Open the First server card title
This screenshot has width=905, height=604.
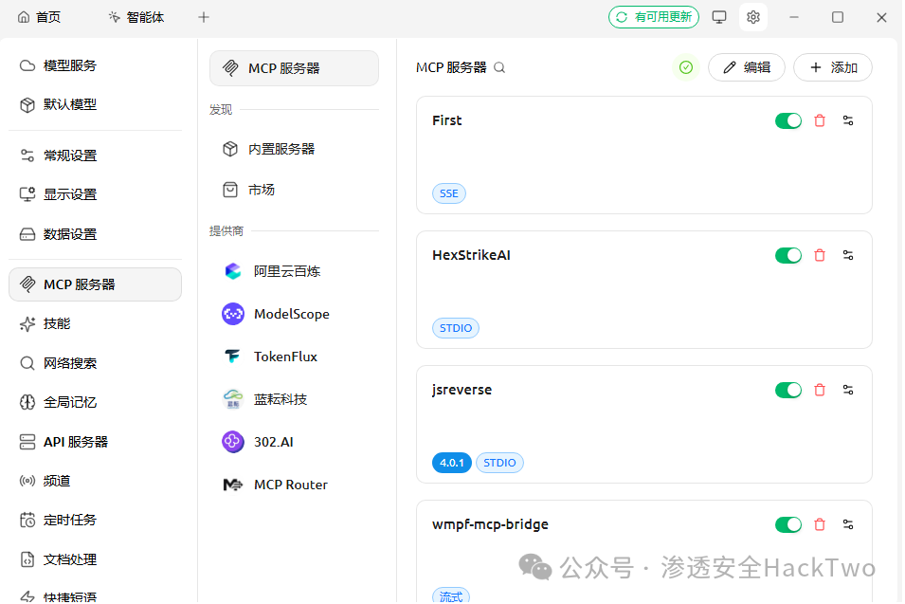point(446,120)
